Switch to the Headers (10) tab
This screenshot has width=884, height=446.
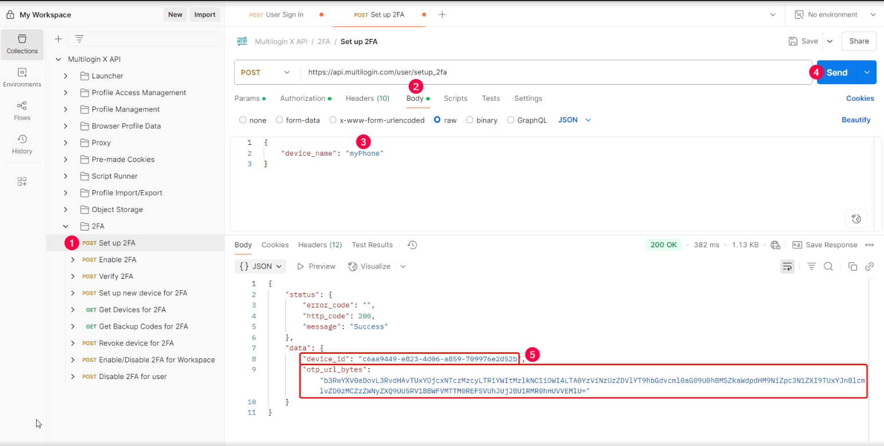click(367, 98)
